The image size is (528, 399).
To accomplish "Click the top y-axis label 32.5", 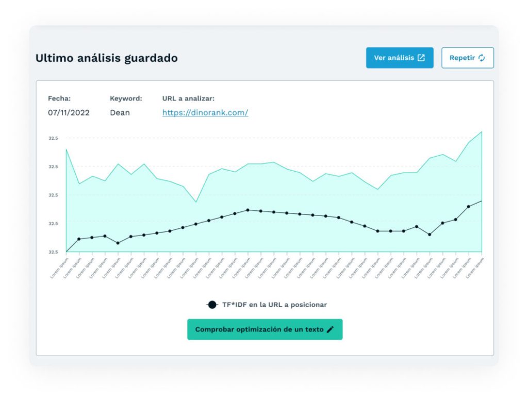I will point(54,138).
